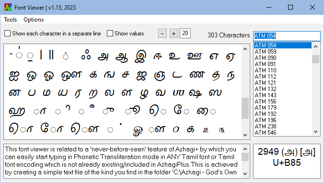The image size is (324, 183).
Task: Maximize the Font Viewer window
Action: click(290, 8)
